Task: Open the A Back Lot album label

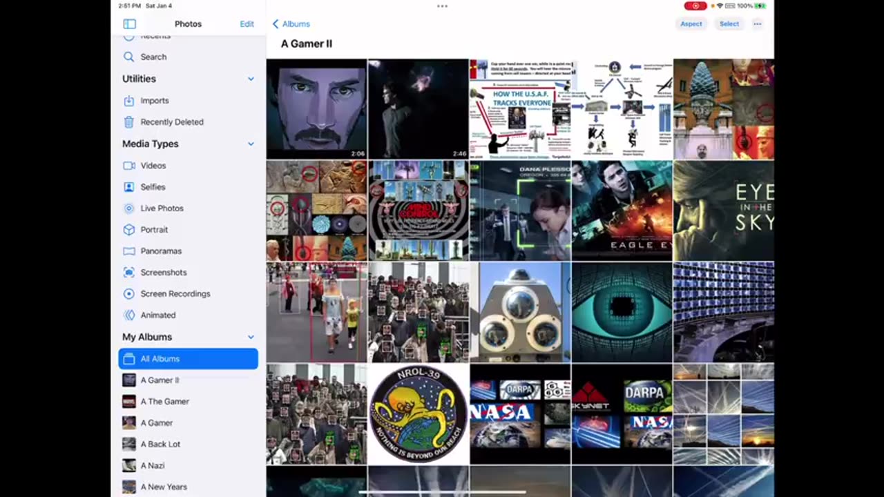Action: [160, 444]
